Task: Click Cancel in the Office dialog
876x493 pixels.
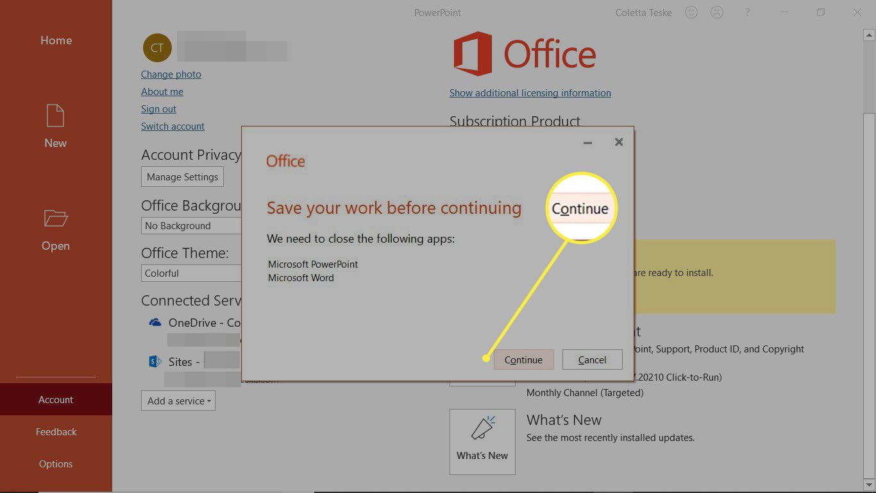Action: pyautogui.click(x=592, y=359)
